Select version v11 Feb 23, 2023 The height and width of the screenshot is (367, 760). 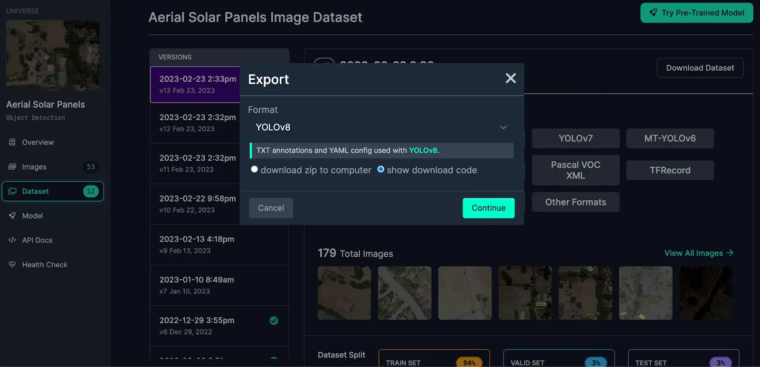195,164
